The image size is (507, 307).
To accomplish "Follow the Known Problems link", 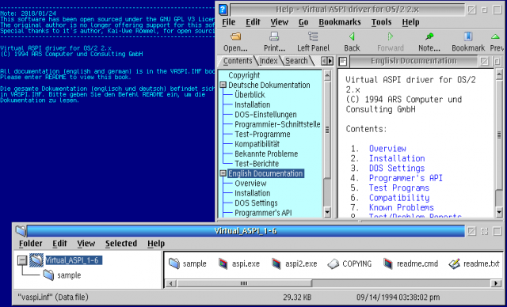I will (402, 207).
